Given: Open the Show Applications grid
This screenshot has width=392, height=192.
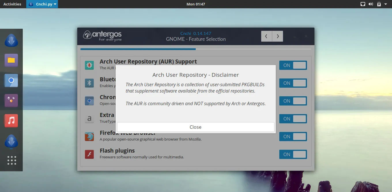Looking at the screenshot, I should (x=12, y=160).
